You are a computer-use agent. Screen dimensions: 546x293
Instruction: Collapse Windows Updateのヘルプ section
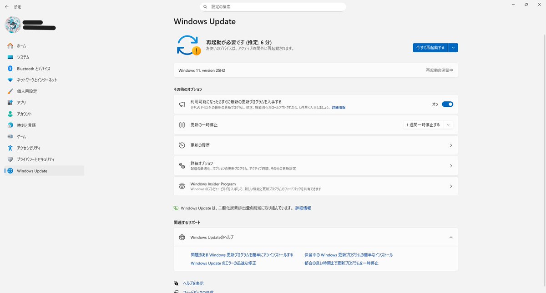click(x=451, y=237)
